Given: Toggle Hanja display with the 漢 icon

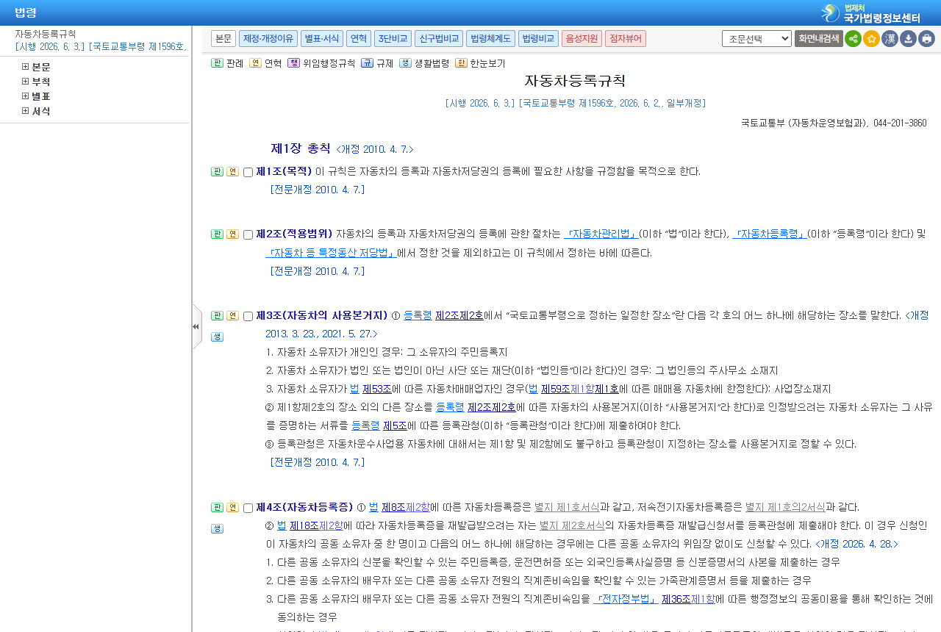Looking at the screenshot, I should pos(890,38).
